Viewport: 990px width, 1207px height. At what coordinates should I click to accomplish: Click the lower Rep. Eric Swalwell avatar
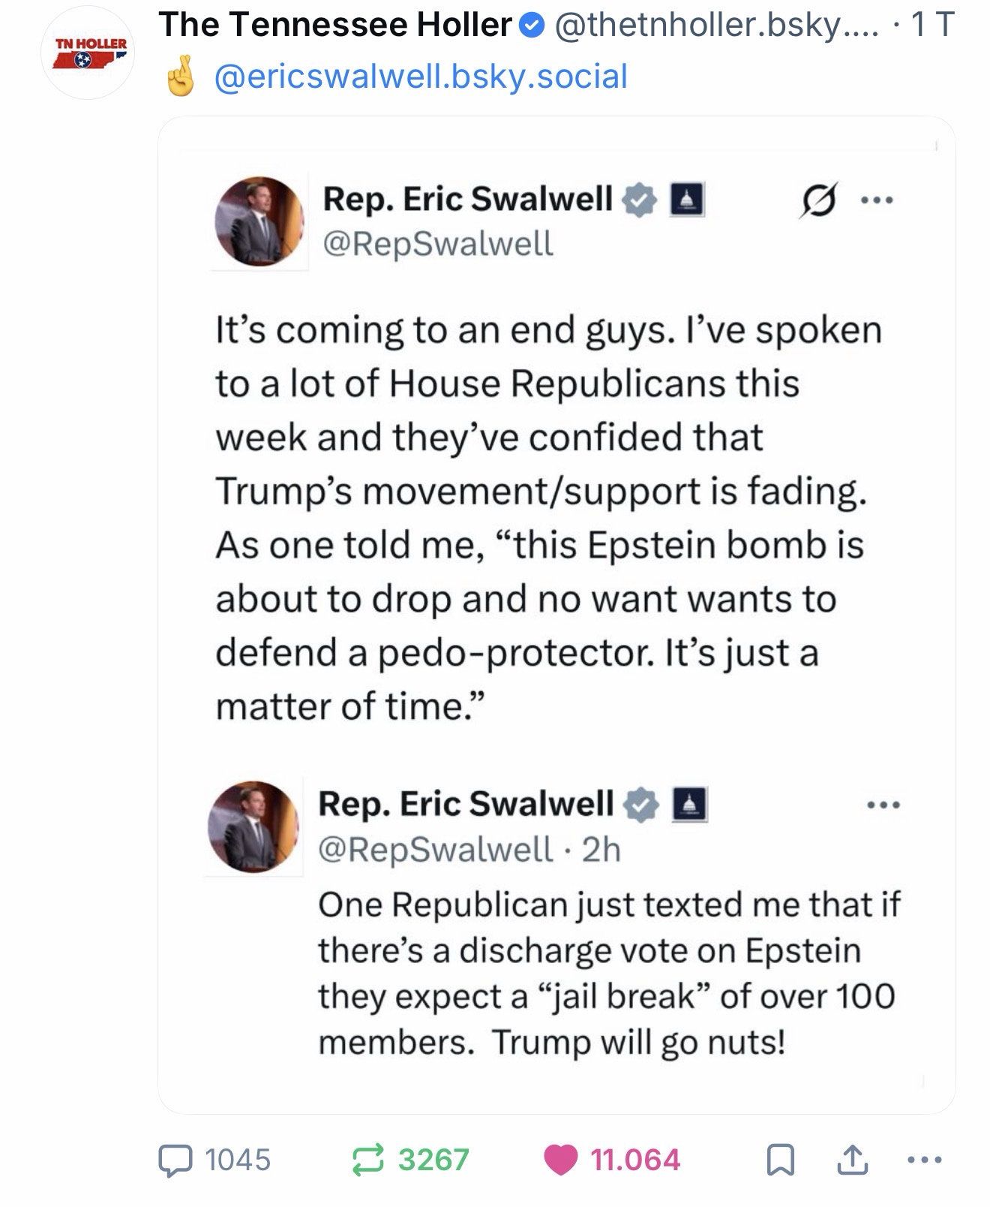253,827
